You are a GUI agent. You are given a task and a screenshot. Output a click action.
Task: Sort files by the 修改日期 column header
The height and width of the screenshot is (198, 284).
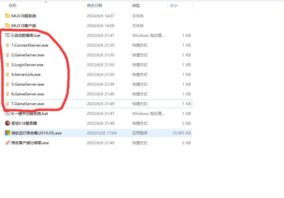pyautogui.click(x=94, y=6)
